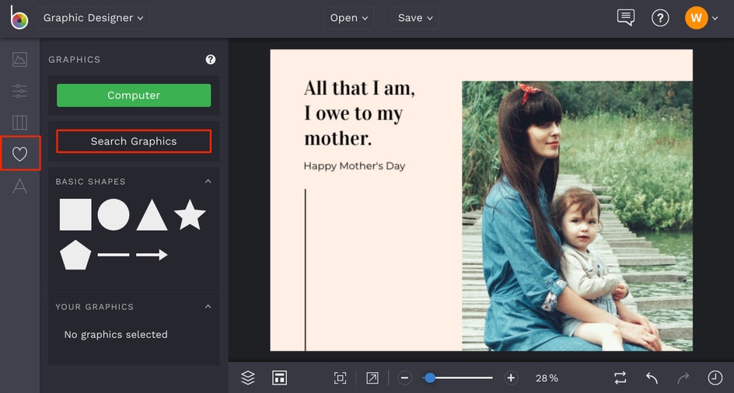Add the triangle basic shape
Screen dimensions: 734x393
pos(152,214)
